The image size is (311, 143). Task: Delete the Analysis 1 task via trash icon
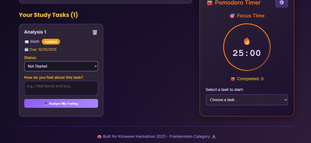(95, 32)
